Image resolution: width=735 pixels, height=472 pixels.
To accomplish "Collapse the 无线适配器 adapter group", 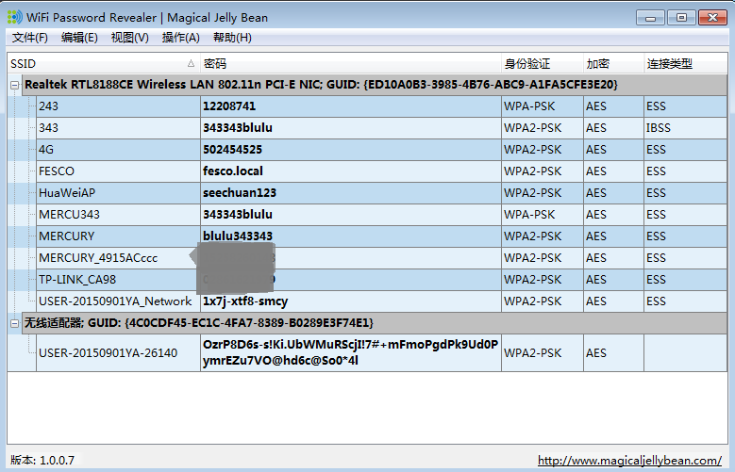I will [x=14, y=323].
